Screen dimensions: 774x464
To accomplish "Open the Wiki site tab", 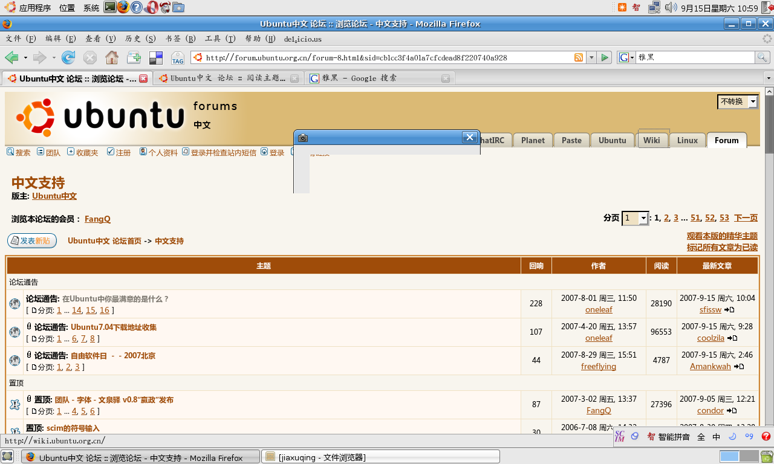I will pyautogui.click(x=652, y=140).
